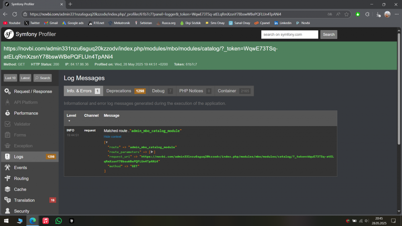Click sidebar Search button
Screen dimensions: 402x226
[x=43, y=78]
